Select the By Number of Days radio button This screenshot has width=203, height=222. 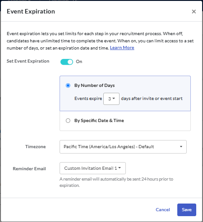tap(68, 86)
